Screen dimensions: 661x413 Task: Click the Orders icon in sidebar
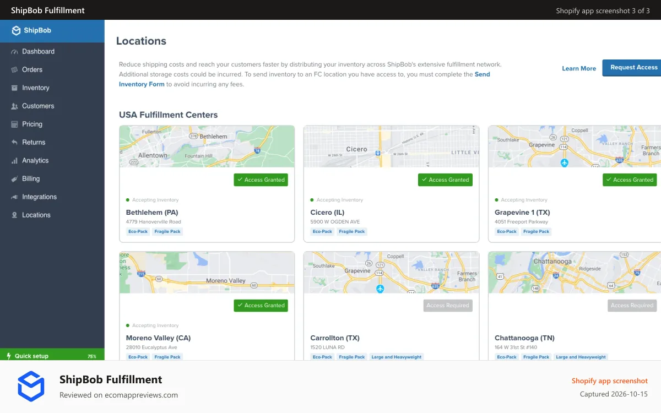(14, 70)
